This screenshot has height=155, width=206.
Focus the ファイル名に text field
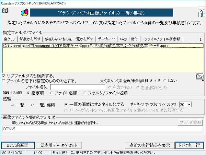(x=78, y=87)
